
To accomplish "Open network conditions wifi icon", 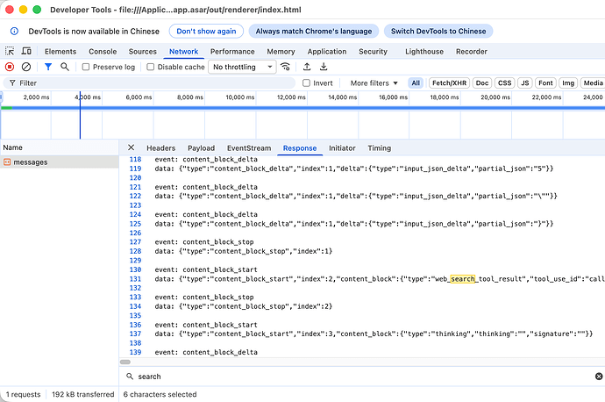I will point(285,67).
